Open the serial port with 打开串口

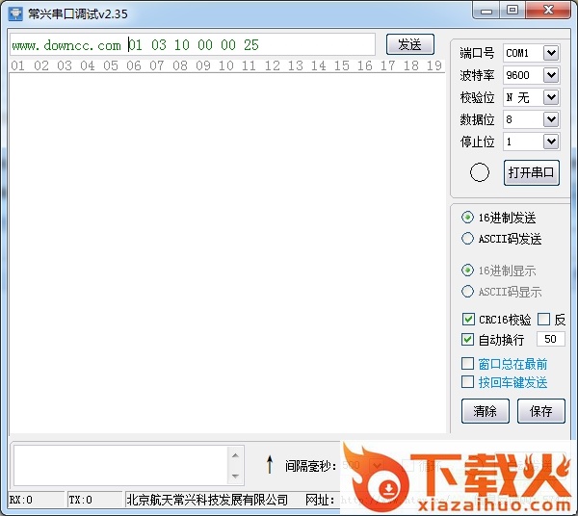coord(531,172)
